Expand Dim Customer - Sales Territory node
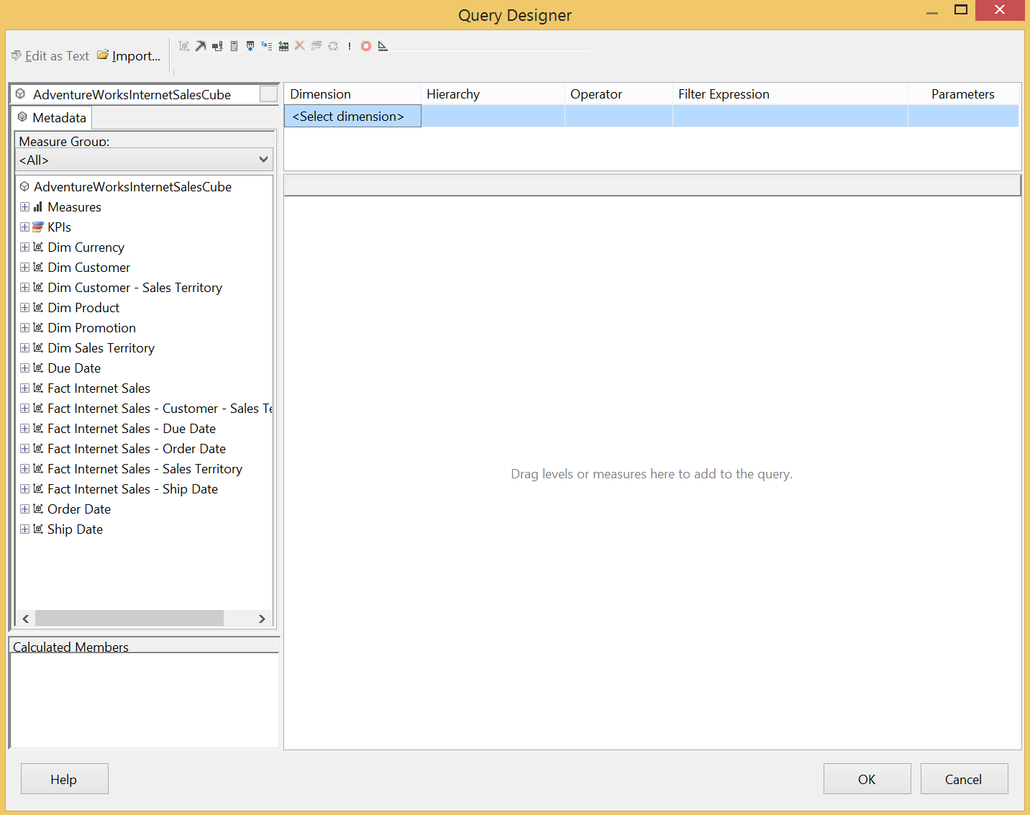1030x815 pixels. tap(25, 288)
